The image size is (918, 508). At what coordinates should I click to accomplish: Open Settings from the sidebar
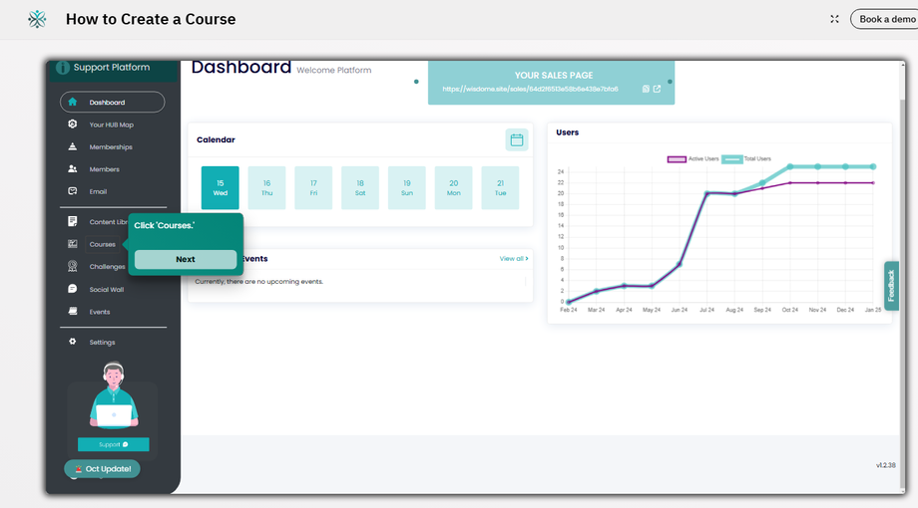[102, 342]
